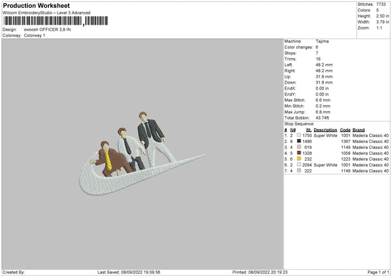Click 'Madeira Classic 40' brand in row 7
Screen dimensions: 392x277
[370, 171]
